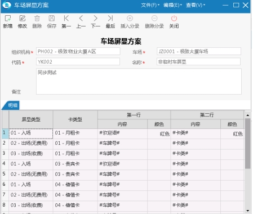This screenshot has height=214, width=253.
Task: Click row 8 second-line cell '#卡类#'
Action: pyautogui.click(x=196, y=206)
